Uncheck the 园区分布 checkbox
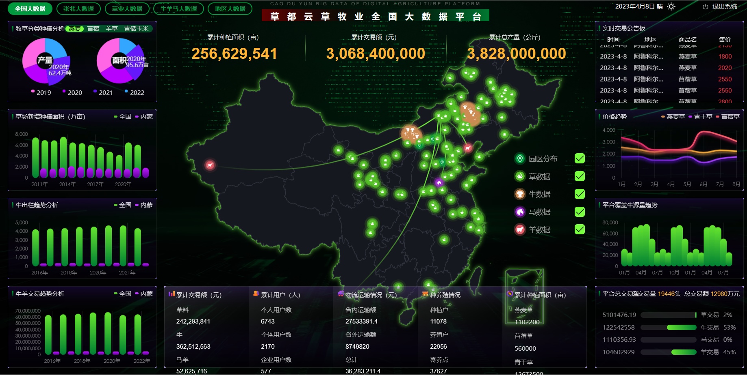The width and height of the screenshot is (747, 375). (580, 159)
